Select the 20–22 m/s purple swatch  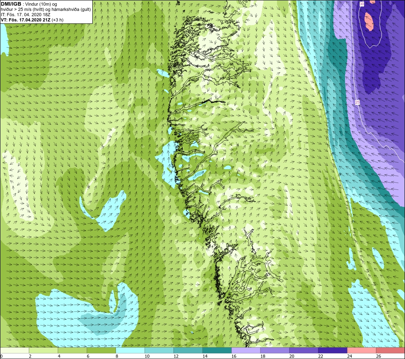click(x=304, y=351)
